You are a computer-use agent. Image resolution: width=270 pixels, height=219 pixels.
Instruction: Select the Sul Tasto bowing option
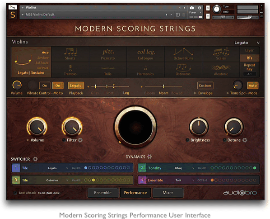pyautogui.click(x=42, y=62)
